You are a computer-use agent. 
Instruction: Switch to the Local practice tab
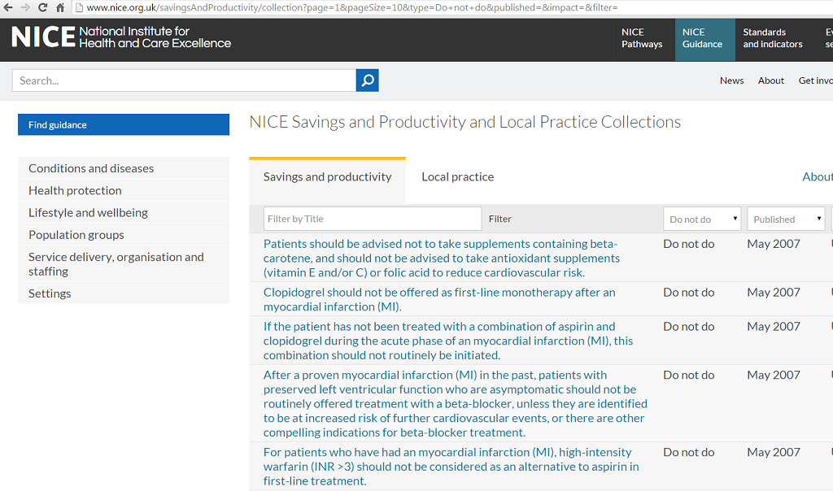457,176
